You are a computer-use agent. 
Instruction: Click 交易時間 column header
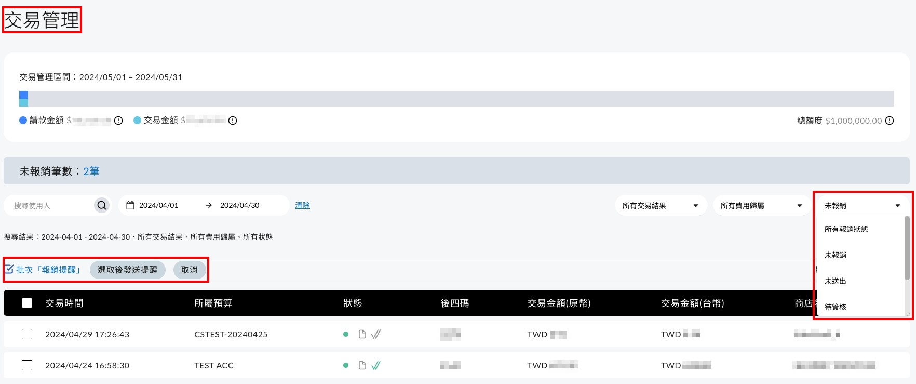pyautogui.click(x=64, y=303)
